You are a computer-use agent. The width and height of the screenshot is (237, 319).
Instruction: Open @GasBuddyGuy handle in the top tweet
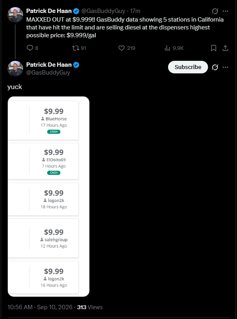[103, 11]
